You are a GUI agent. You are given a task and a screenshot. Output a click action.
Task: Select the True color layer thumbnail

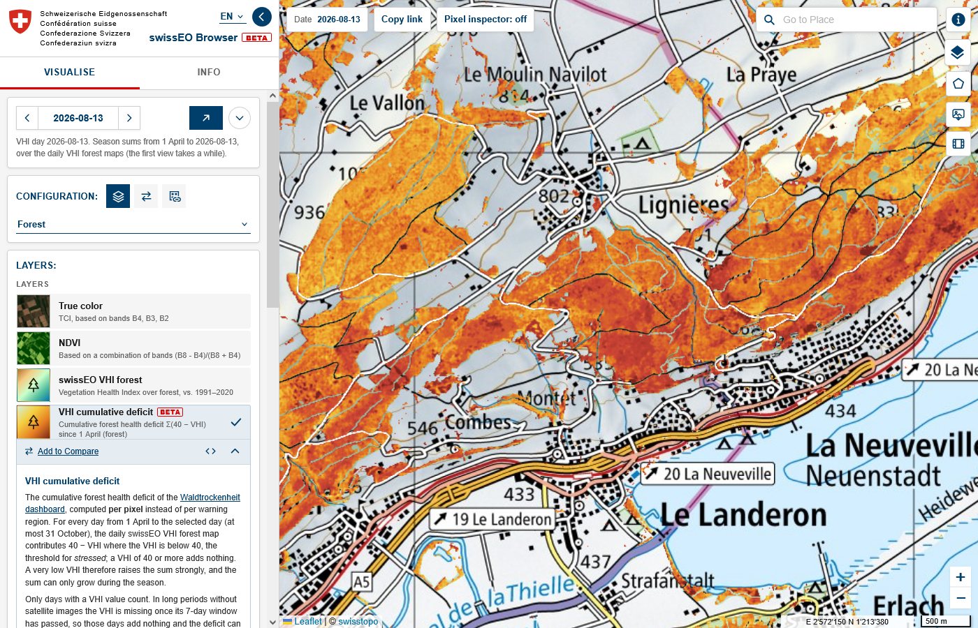[x=34, y=311]
